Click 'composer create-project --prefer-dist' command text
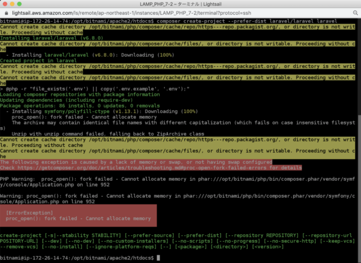The height and width of the screenshot is (263, 361). [x=212, y=21]
